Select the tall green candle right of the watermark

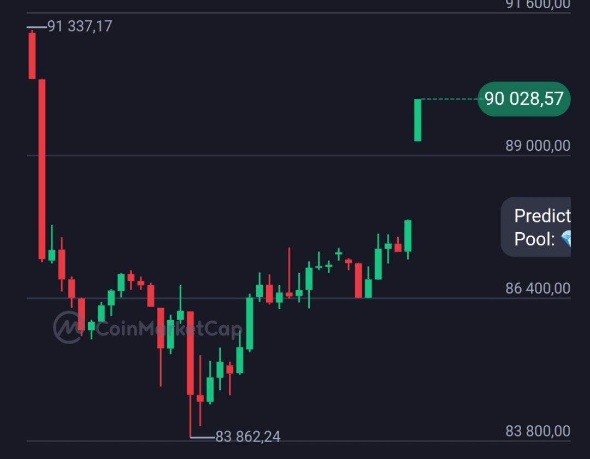click(x=250, y=323)
